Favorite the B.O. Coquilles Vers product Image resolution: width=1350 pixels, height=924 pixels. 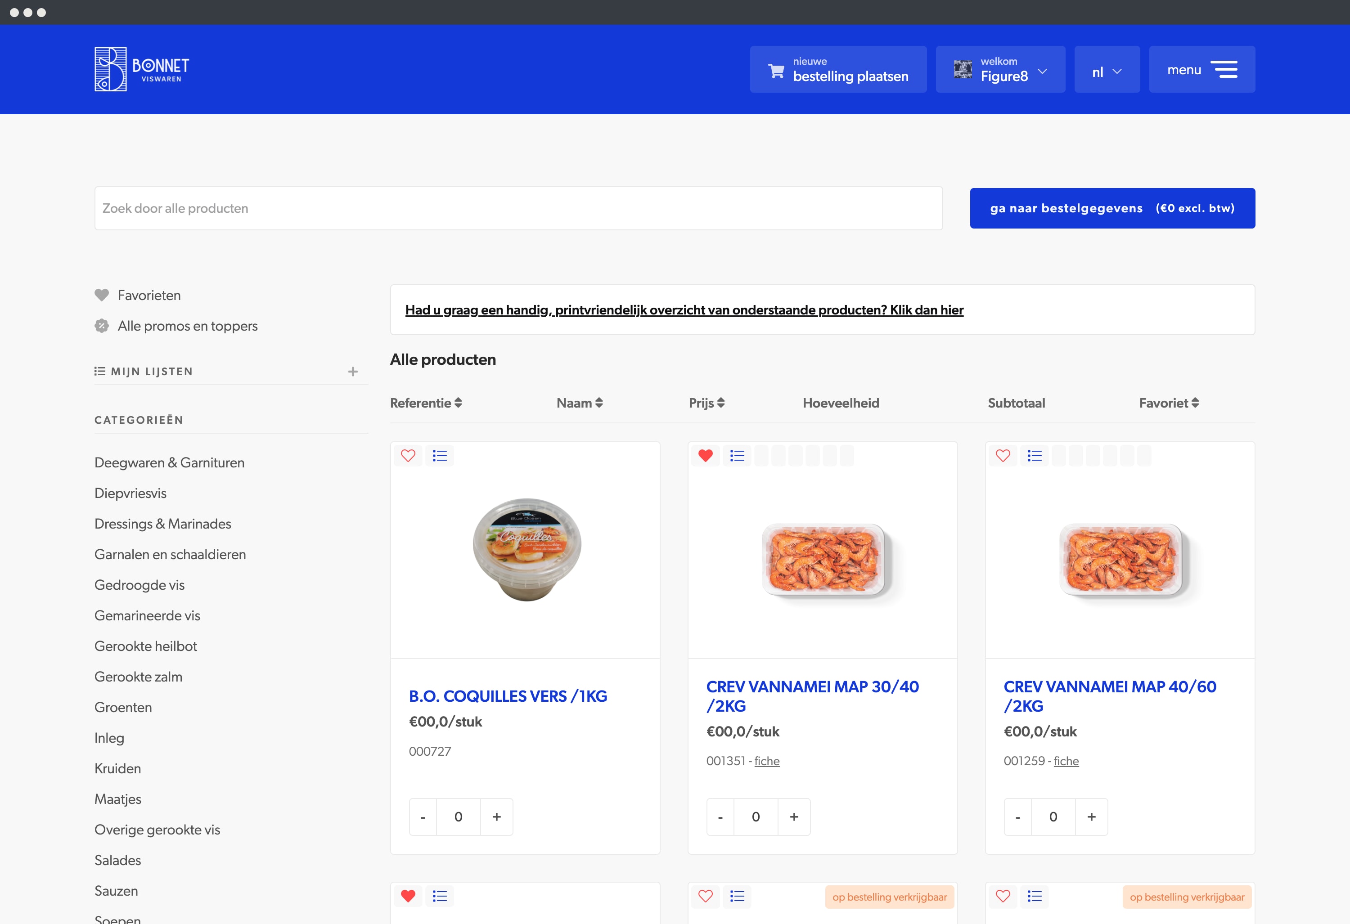(408, 456)
